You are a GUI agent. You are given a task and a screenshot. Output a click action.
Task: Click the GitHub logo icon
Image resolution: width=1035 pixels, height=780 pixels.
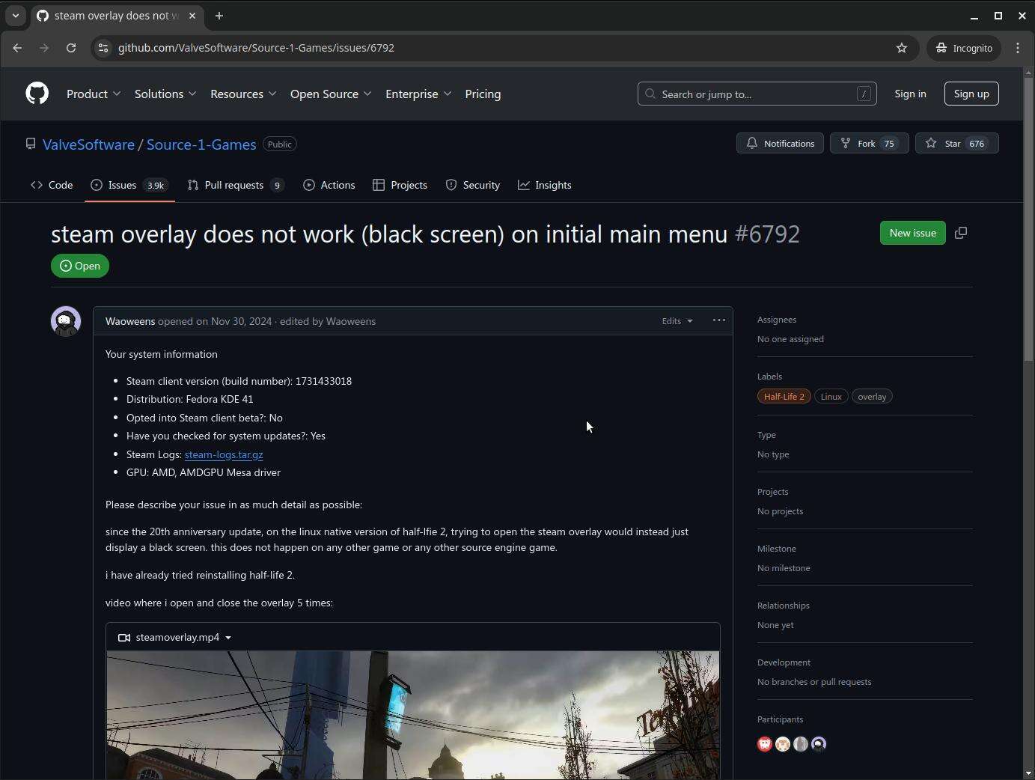[x=37, y=94]
